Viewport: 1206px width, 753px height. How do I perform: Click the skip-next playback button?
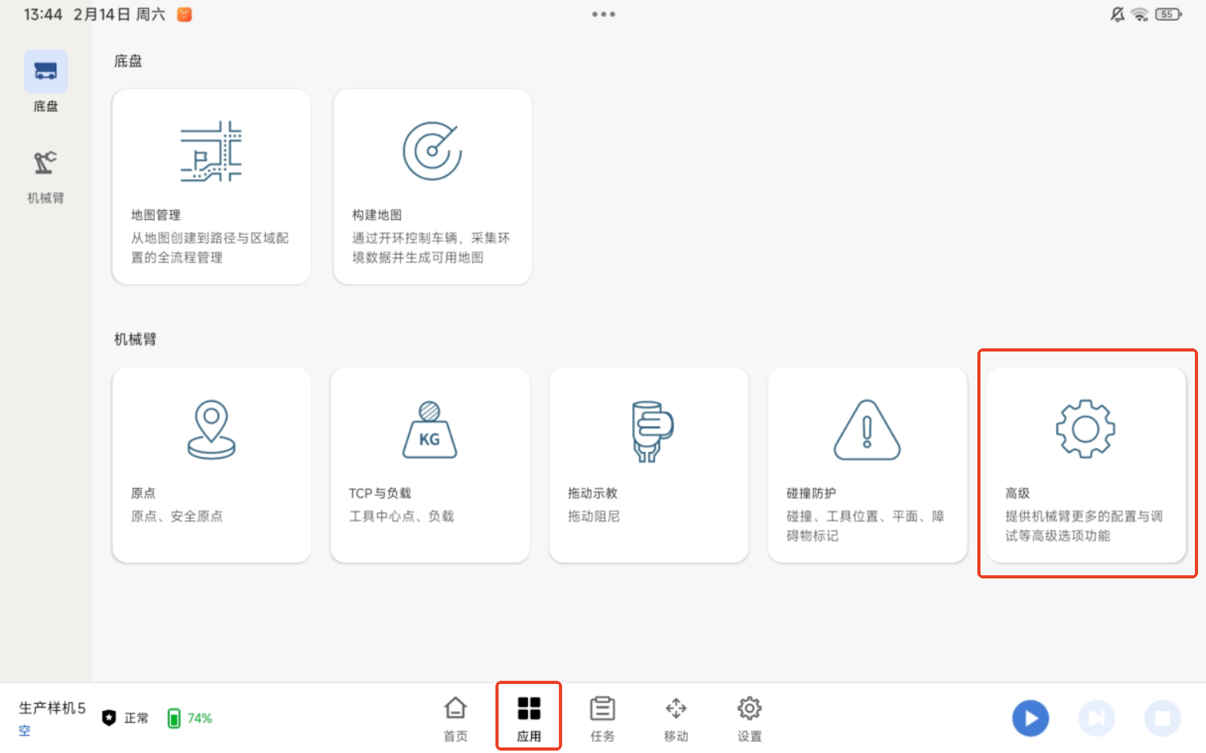[x=1096, y=718]
